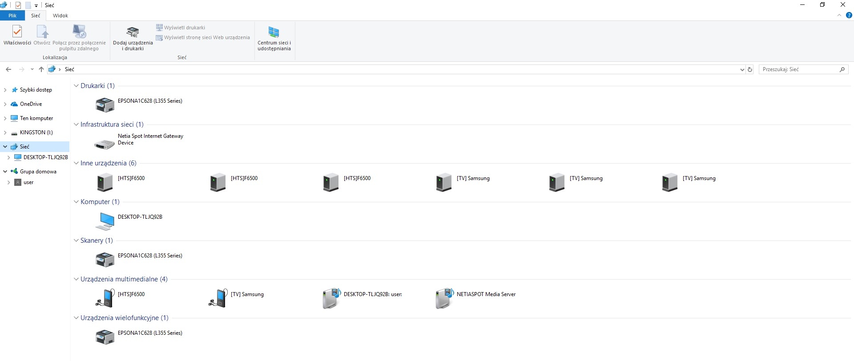Screen dimensions: 854x361
Task: Select NETIASPOT Media Server
Action: [475, 298]
